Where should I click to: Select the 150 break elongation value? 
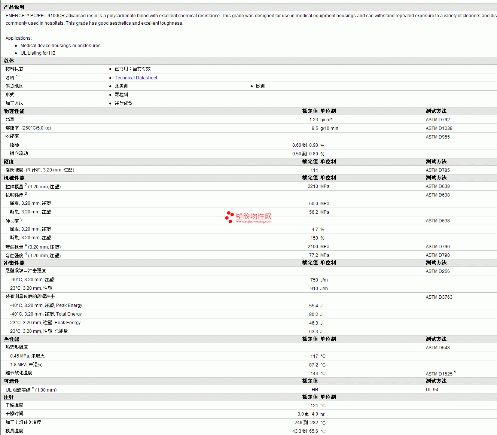pos(314,238)
